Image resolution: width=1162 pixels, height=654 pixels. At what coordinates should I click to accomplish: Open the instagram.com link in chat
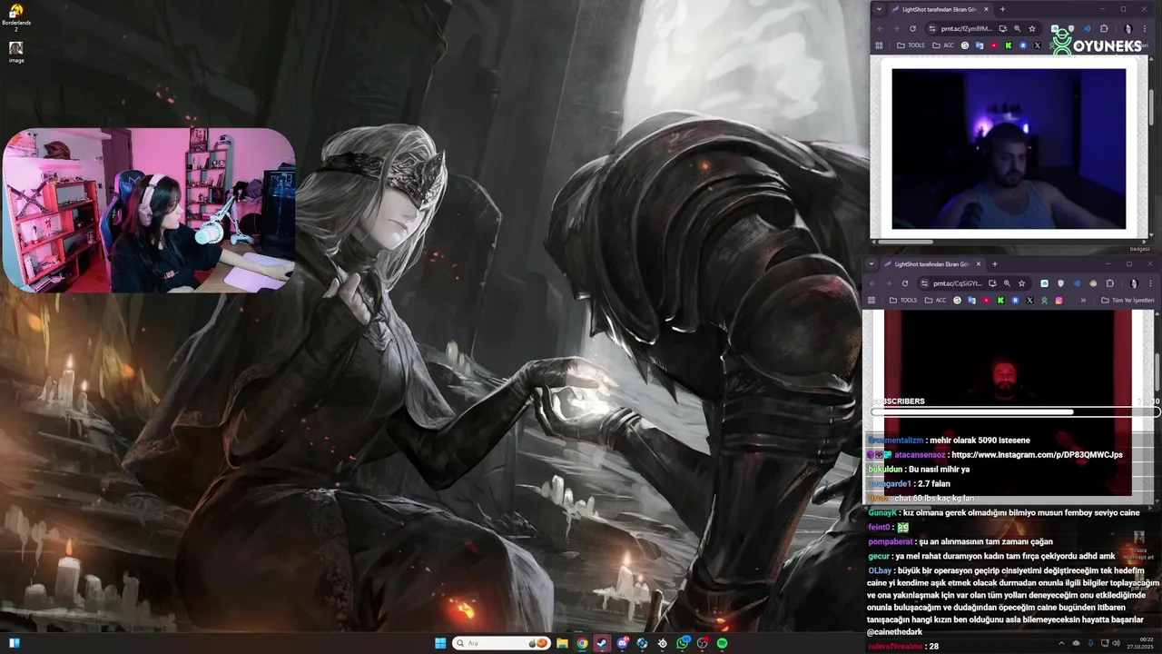coord(1037,454)
